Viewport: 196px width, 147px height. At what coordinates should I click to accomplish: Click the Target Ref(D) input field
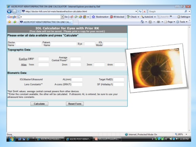[x=119, y=79]
